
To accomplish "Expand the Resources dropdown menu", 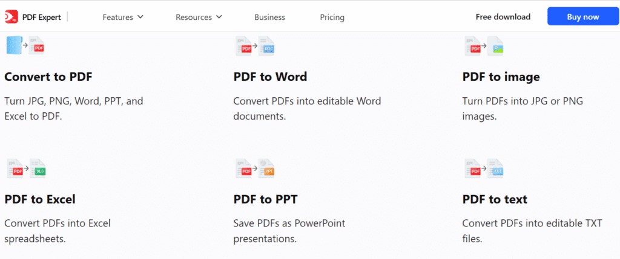I will point(199,18).
